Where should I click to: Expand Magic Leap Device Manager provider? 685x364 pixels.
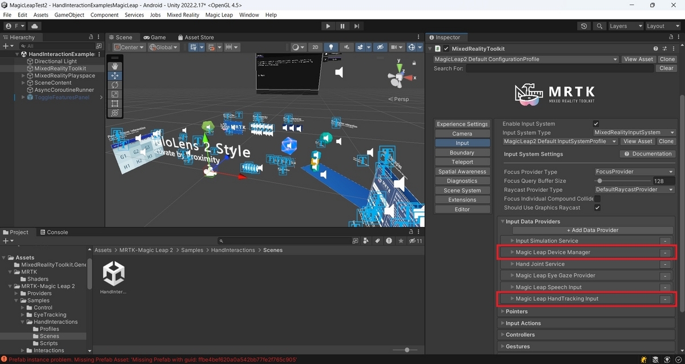[x=513, y=252]
